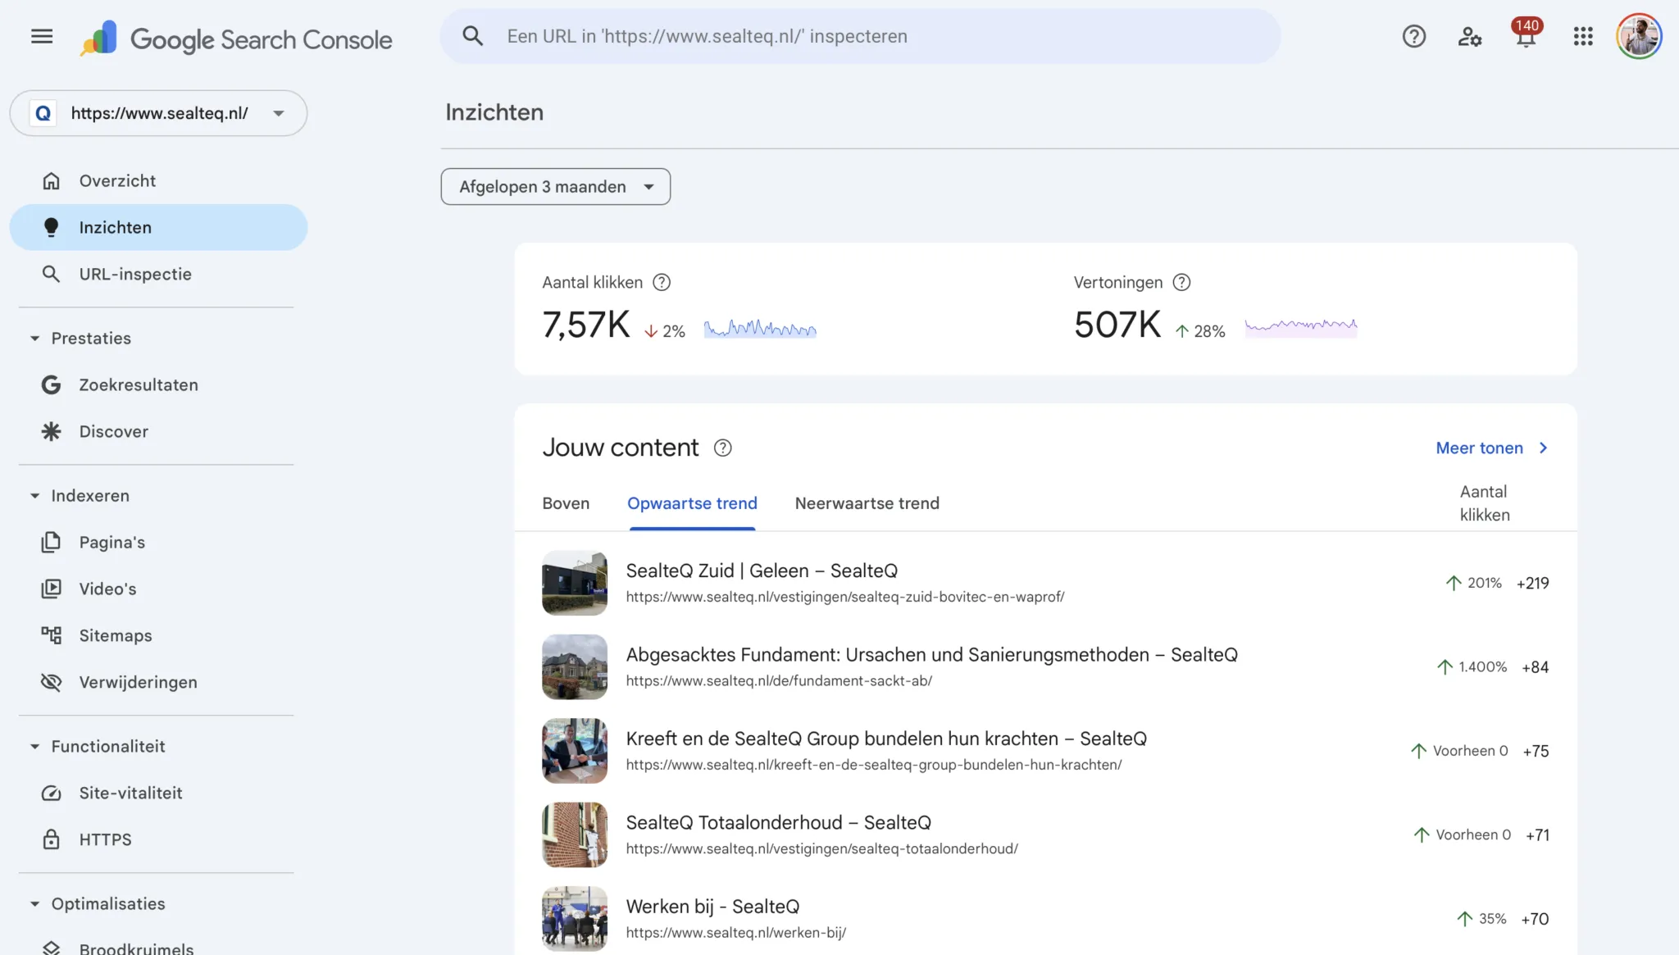Click the Abgesacktes Fundament house thumbnail
Image resolution: width=1679 pixels, height=955 pixels.
[575, 666]
